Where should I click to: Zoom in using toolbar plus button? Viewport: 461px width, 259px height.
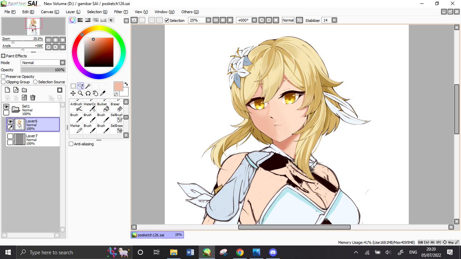pyautogui.click(x=223, y=20)
